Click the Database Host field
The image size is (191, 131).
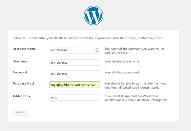(75, 85)
